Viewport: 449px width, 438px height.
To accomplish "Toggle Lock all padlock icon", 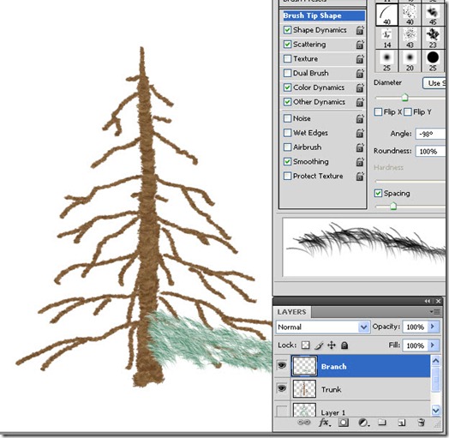I will pos(344,345).
